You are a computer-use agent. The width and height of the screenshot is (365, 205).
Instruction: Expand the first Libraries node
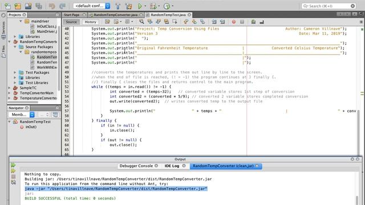click(x=15, y=36)
